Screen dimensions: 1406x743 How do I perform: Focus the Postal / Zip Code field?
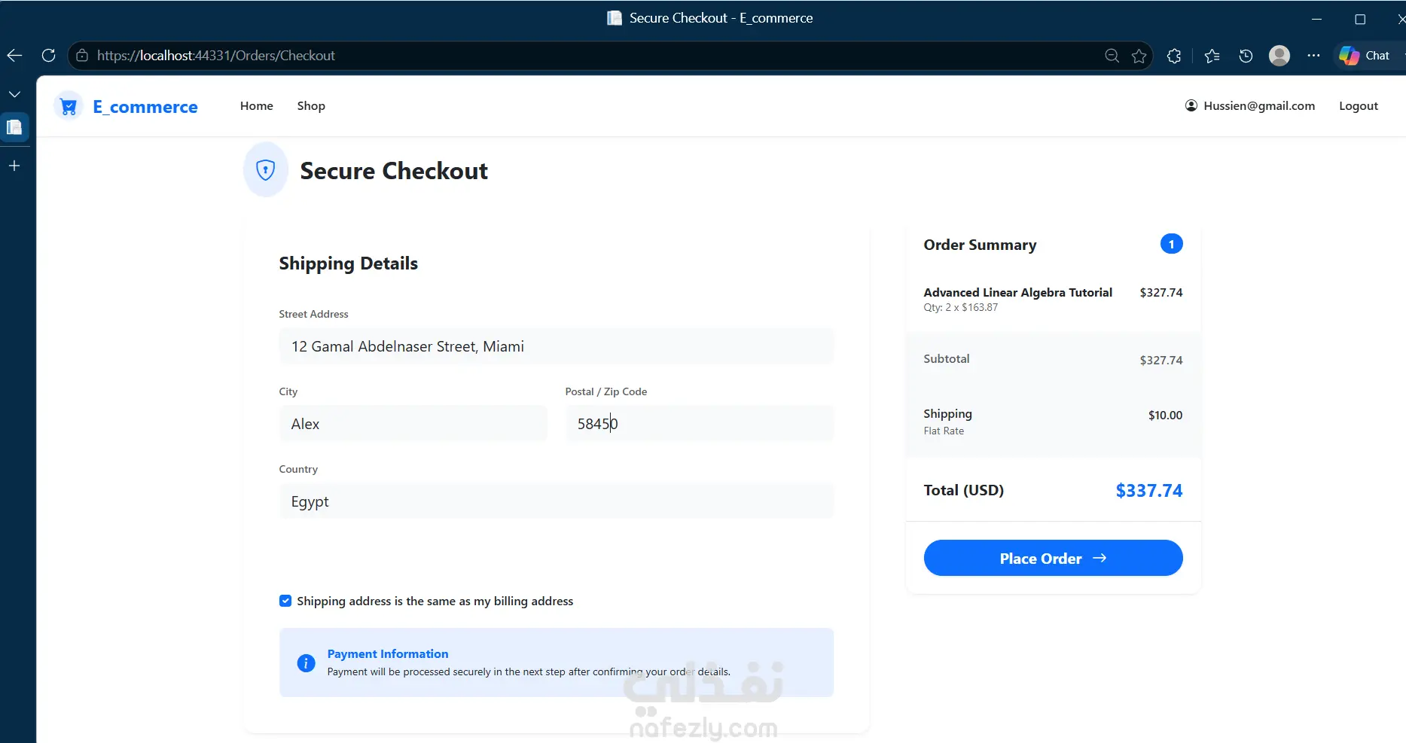click(x=700, y=424)
